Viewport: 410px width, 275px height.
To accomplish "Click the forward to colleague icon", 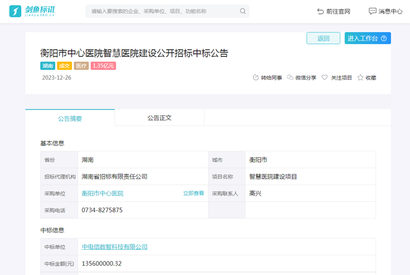I will (255, 77).
